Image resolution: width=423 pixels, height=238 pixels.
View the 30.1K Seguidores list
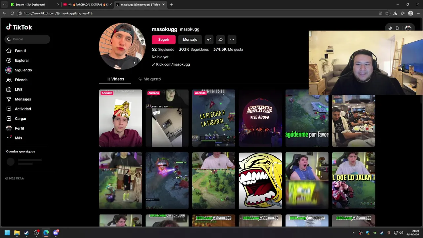(194, 49)
